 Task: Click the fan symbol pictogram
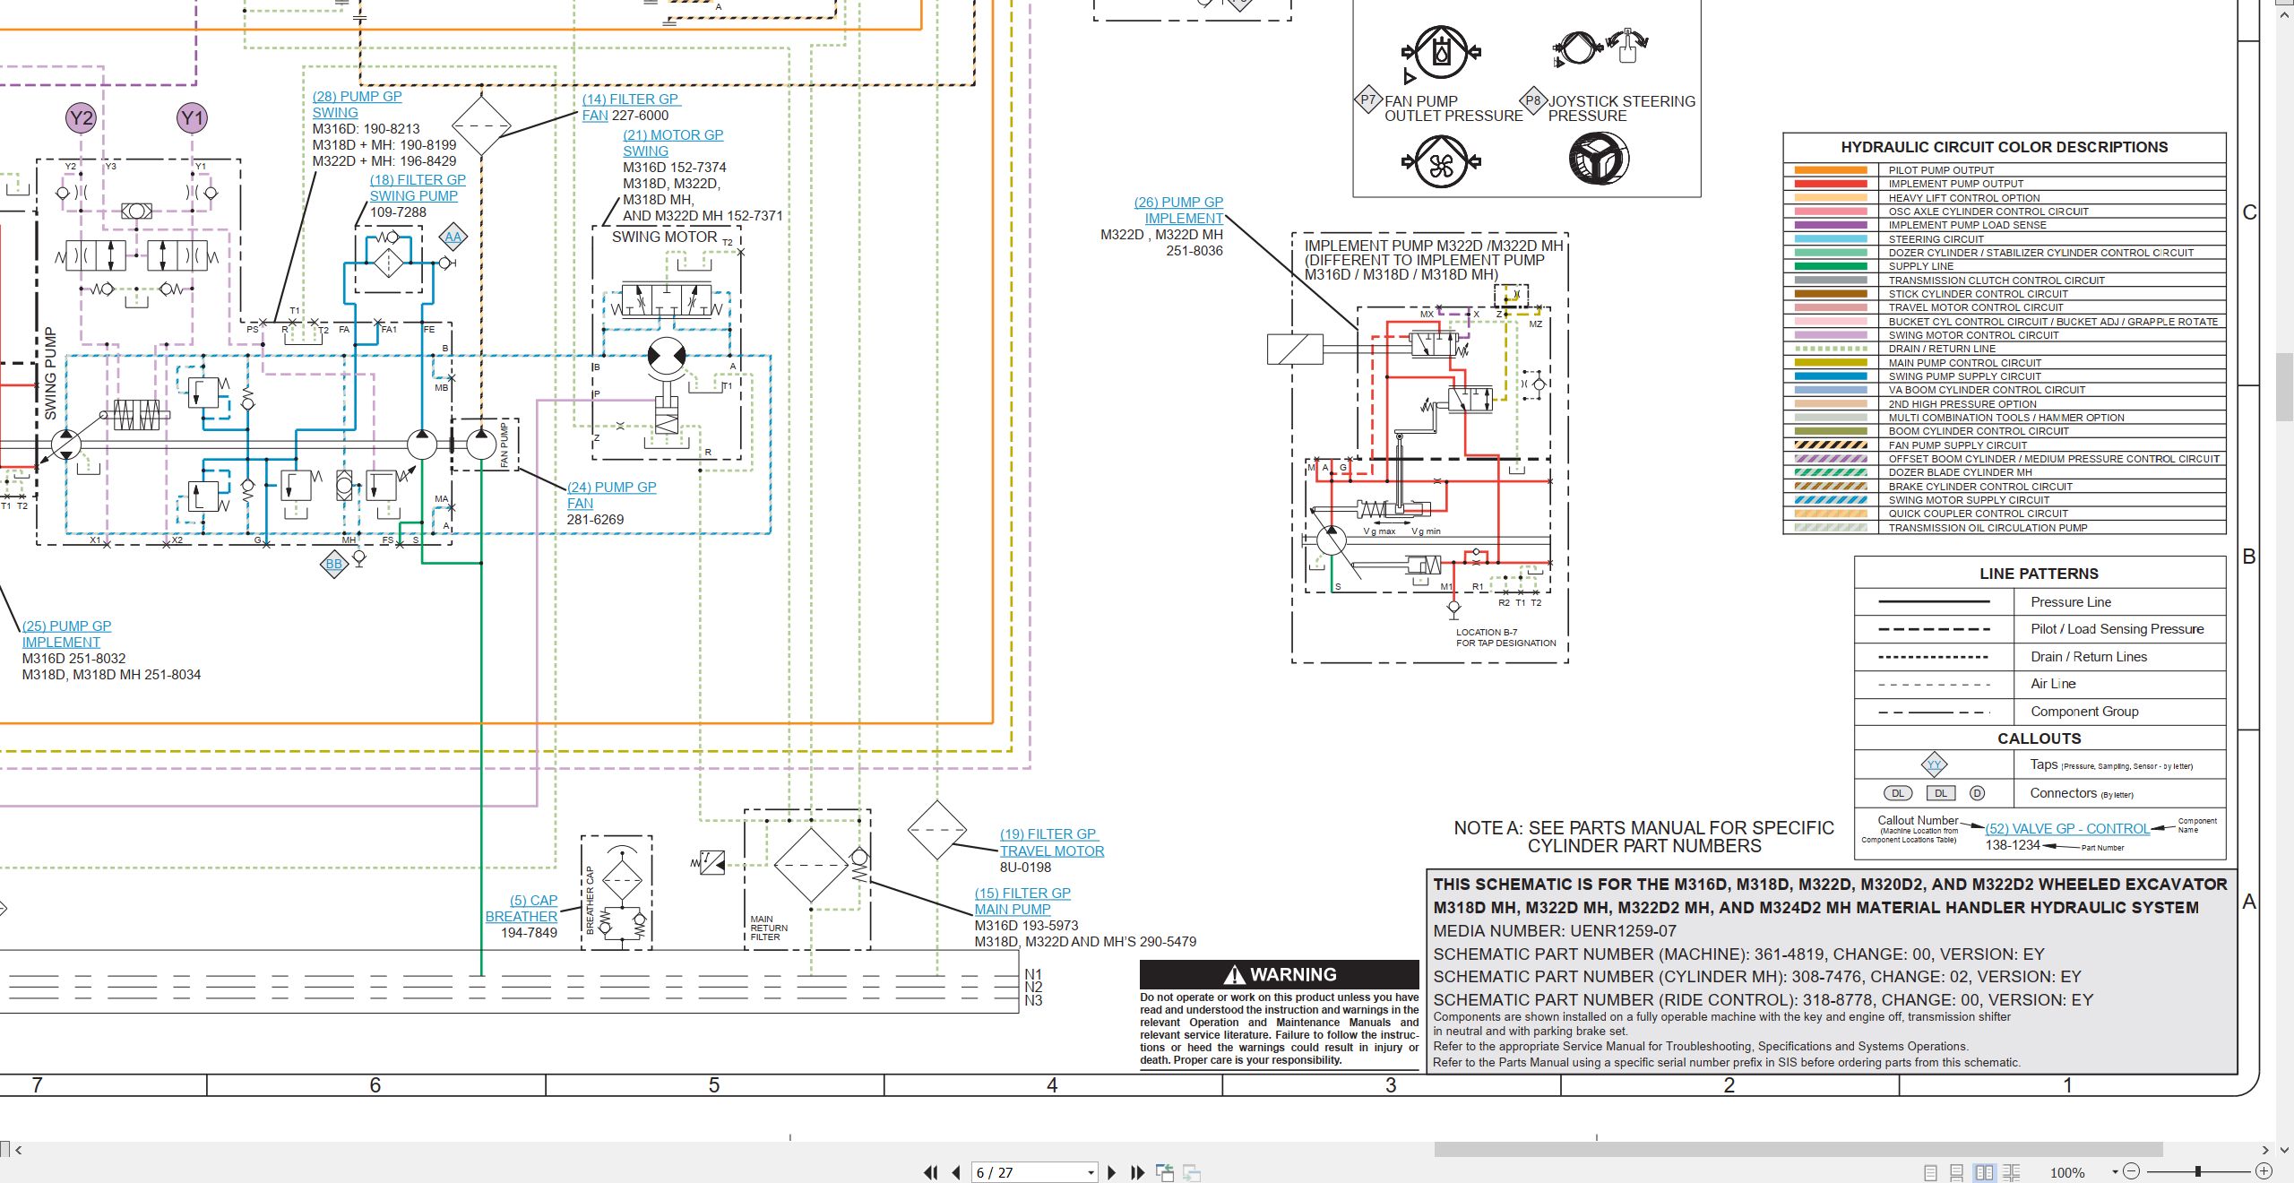tap(1441, 163)
